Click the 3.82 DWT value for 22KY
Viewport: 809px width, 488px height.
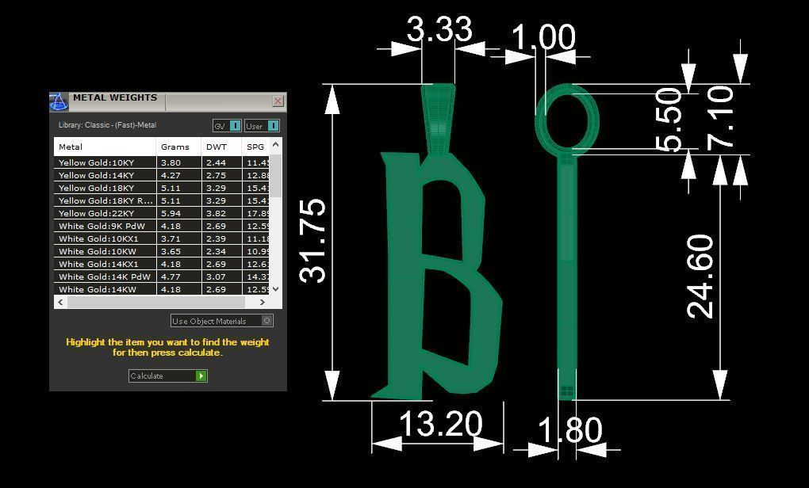(217, 213)
